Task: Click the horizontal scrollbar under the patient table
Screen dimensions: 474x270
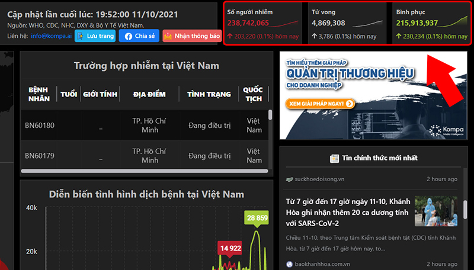Action: [x=145, y=171]
